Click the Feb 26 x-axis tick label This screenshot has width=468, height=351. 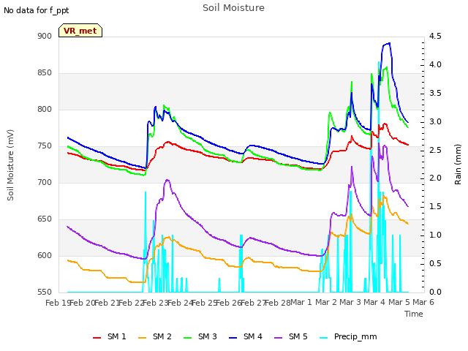pyautogui.click(x=229, y=303)
